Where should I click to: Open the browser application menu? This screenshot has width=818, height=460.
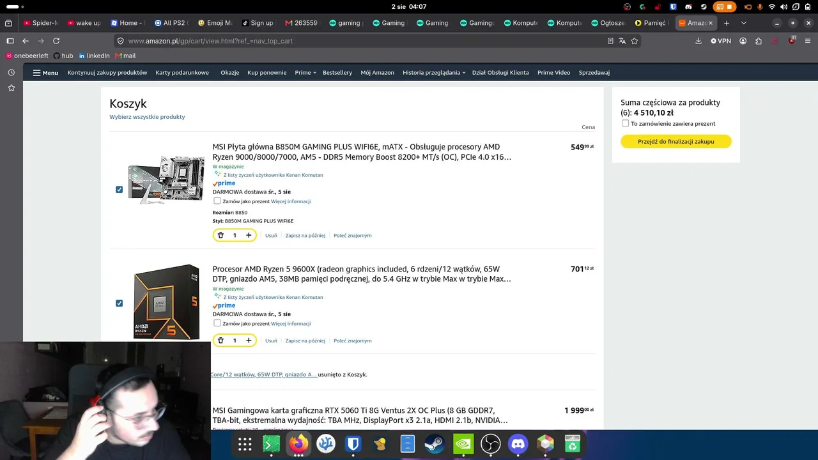808,41
